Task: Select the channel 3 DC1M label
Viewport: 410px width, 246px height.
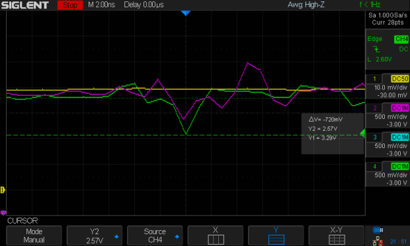Action: coord(399,138)
